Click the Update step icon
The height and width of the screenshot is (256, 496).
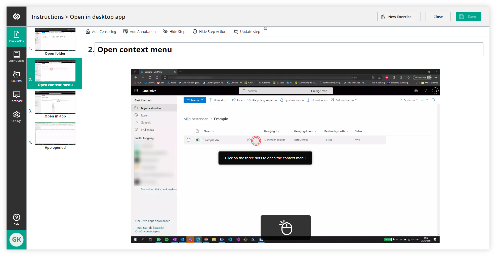click(x=236, y=31)
